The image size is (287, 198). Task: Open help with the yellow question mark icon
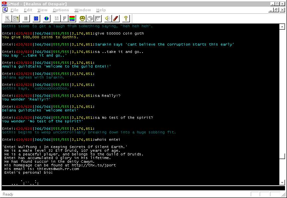pos(126,18)
